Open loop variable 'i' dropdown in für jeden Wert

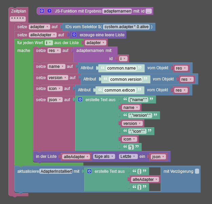tap(49, 43)
